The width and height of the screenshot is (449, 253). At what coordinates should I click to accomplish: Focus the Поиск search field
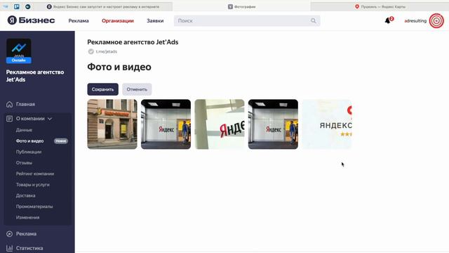tap(247, 20)
